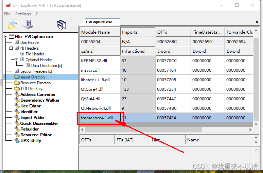263x173 pixels.
Task: Click the Module Name column header
Action: pos(100,32)
